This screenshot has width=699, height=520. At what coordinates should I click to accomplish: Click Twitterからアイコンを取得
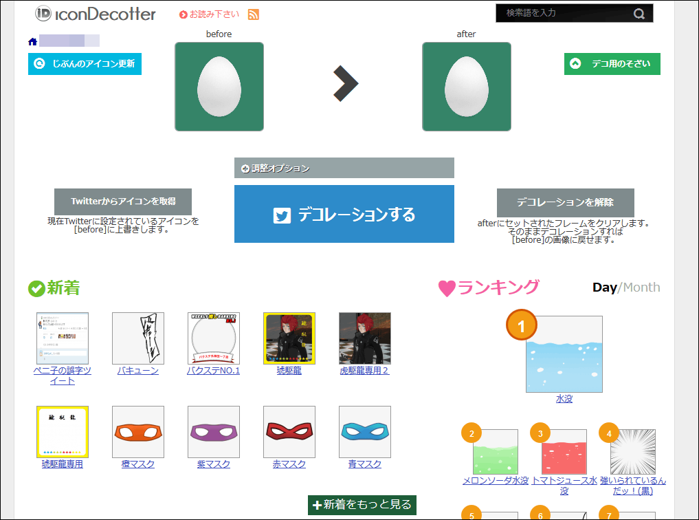point(122,202)
